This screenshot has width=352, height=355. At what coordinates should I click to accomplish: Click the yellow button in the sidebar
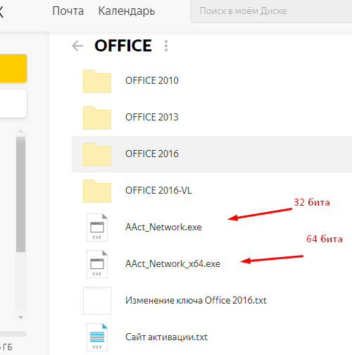click(13, 68)
